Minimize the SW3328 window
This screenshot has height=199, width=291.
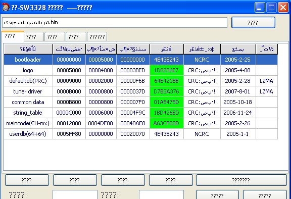click(260, 8)
